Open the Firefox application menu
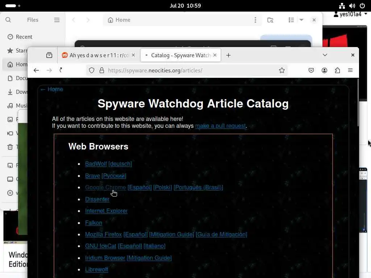Image resolution: width=371 pixels, height=278 pixels. tap(350, 70)
